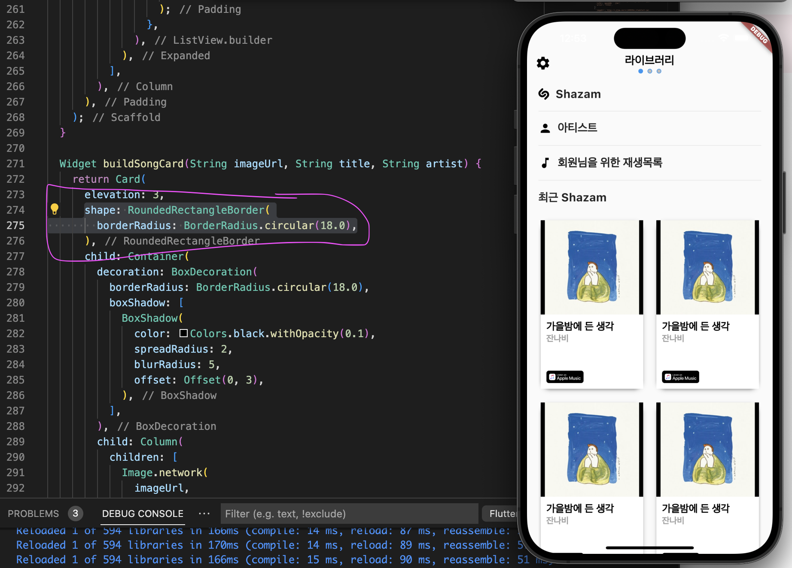This screenshot has width=792, height=568.
Task: Click artist 잔나비 on the top-right card
Action: point(673,338)
